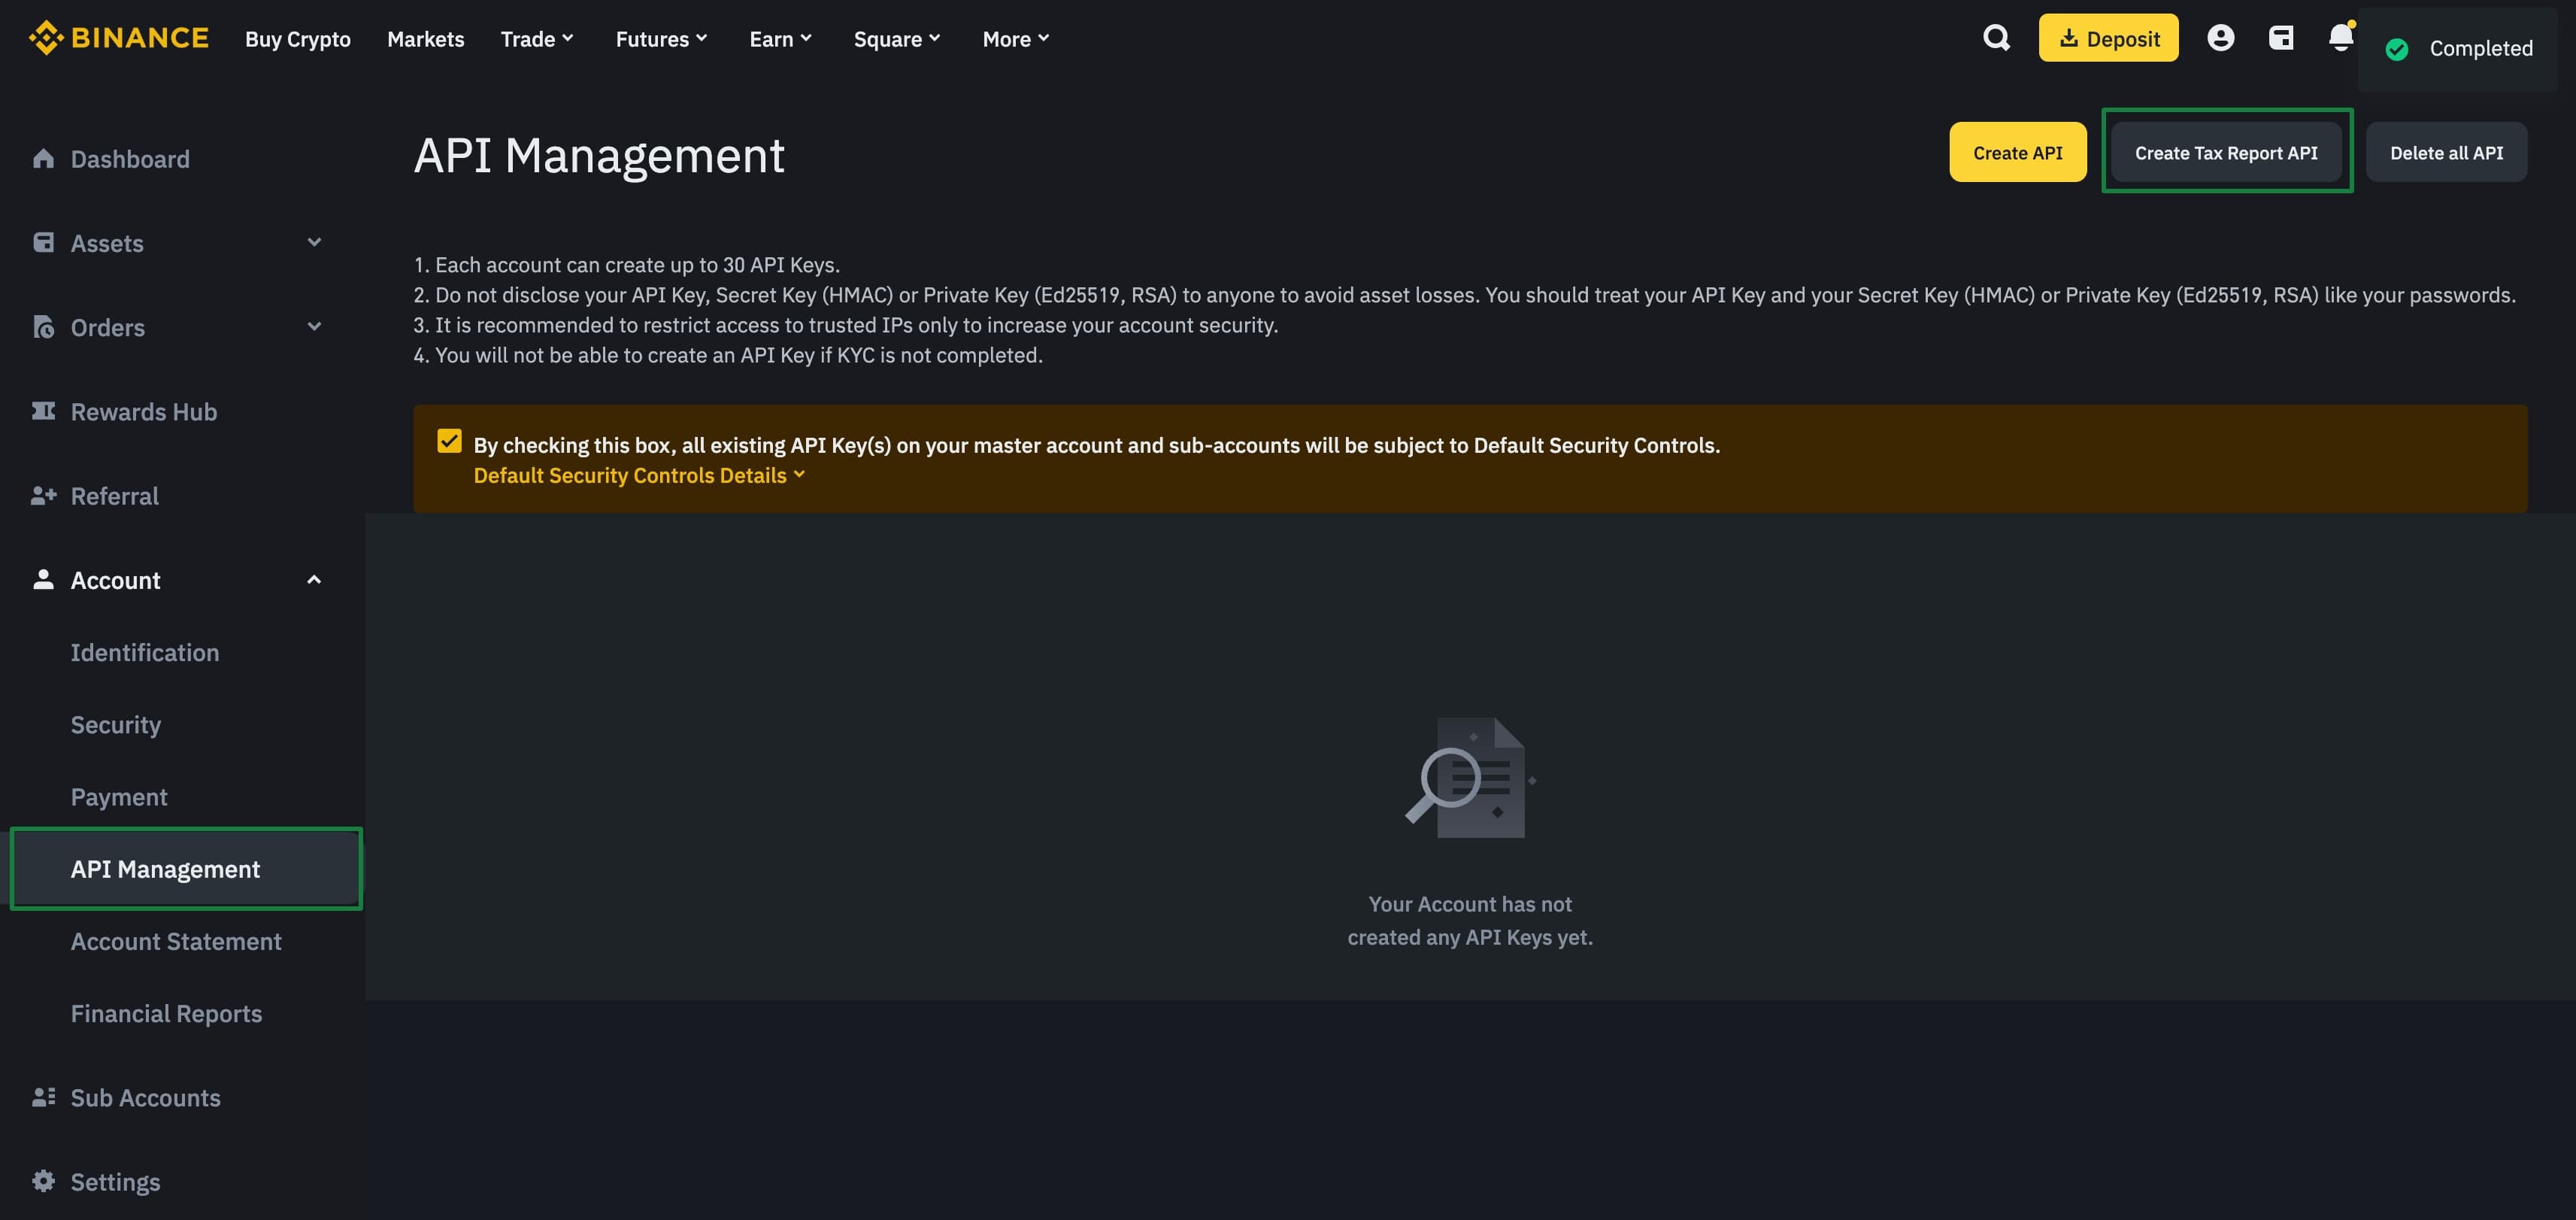The width and height of the screenshot is (2576, 1220).
Task: Click the Delete all API button
Action: click(2446, 152)
